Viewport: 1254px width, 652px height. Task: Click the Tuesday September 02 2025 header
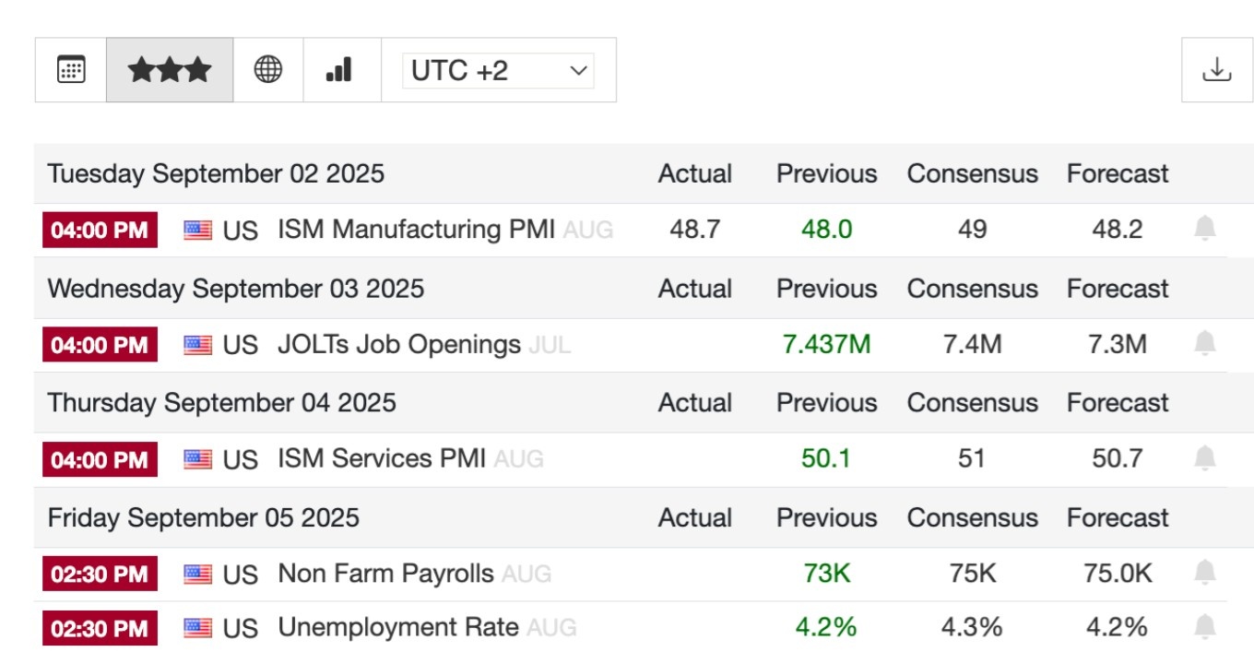click(216, 173)
